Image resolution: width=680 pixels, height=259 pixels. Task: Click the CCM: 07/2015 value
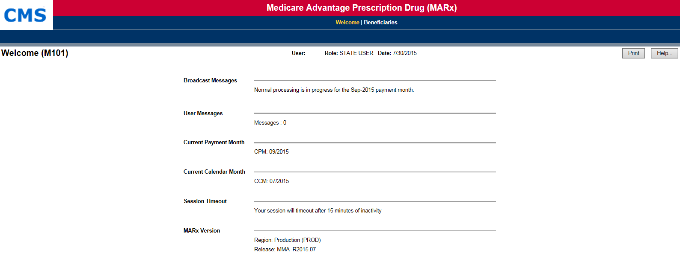271,181
